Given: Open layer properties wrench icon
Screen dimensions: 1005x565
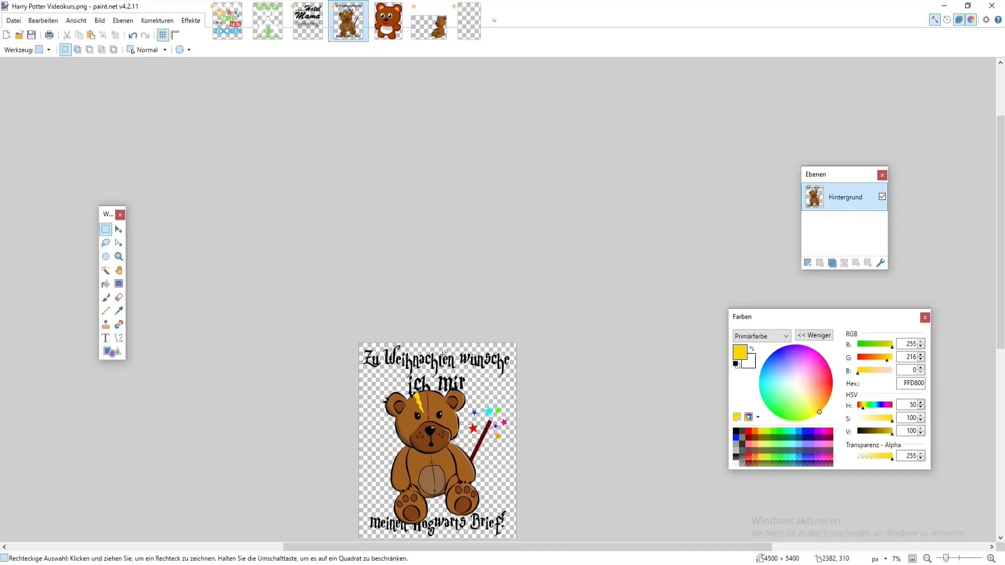Looking at the screenshot, I should pyautogui.click(x=880, y=263).
